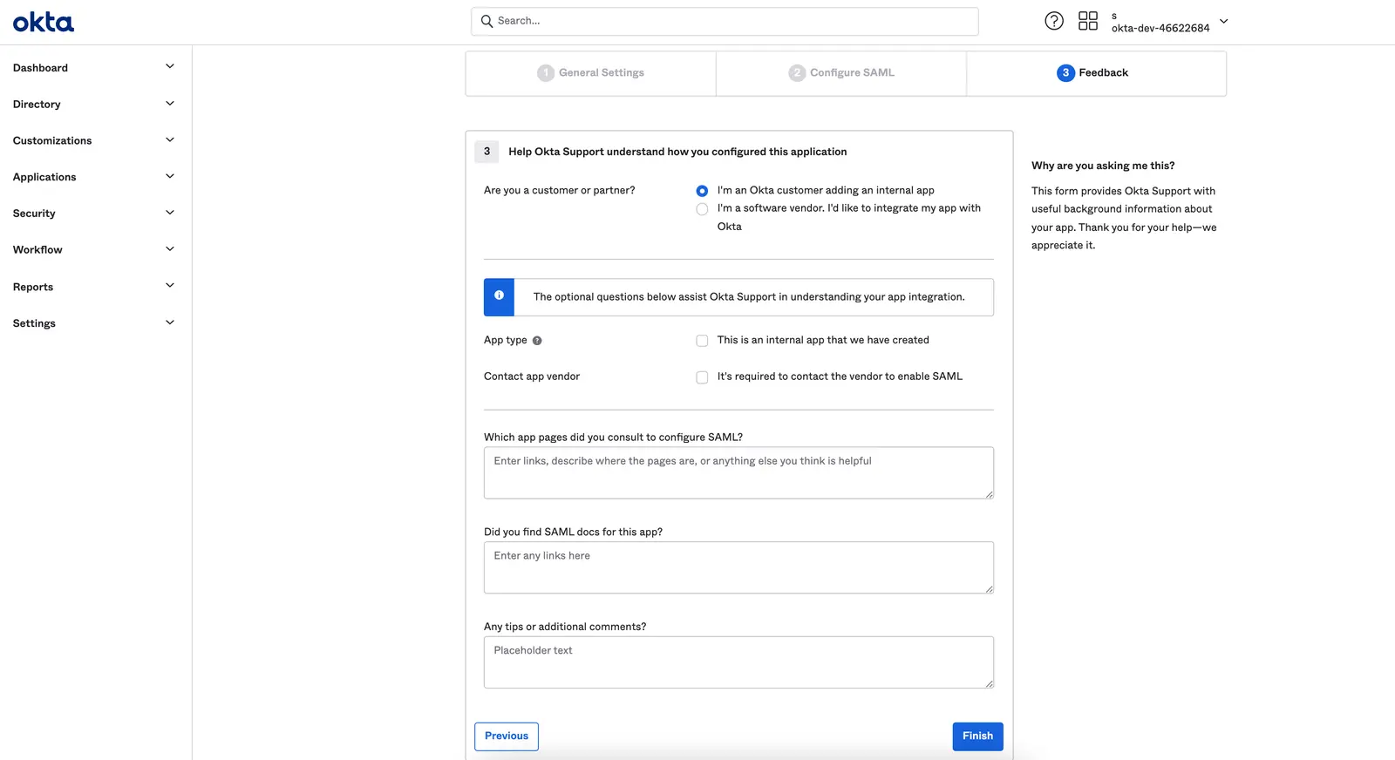Open the help question mark icon
This screenshot has width=1395, height=760.
[x=1054, y=21]
